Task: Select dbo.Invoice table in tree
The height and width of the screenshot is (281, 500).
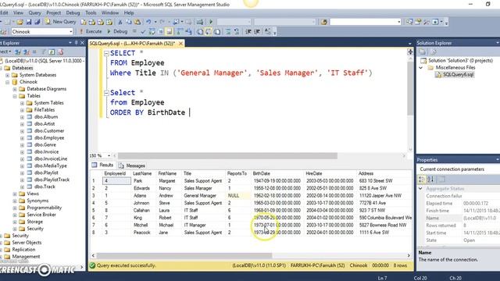Action: [x=46, y=152]
